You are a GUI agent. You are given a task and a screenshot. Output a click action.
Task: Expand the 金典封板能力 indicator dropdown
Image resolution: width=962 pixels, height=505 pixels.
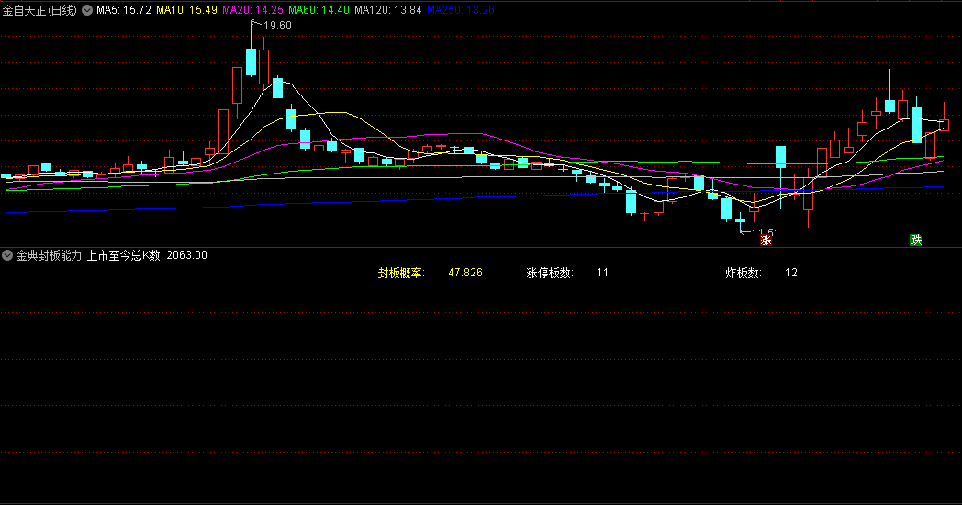coord(7,255)
